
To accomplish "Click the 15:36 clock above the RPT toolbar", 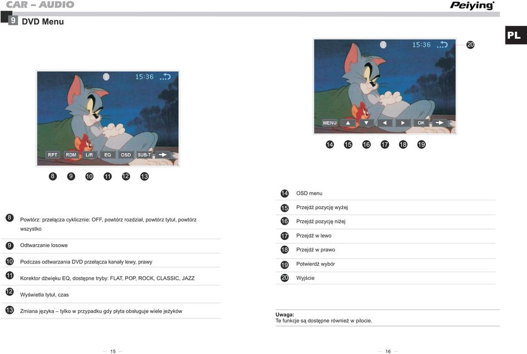I will [145, 76].
